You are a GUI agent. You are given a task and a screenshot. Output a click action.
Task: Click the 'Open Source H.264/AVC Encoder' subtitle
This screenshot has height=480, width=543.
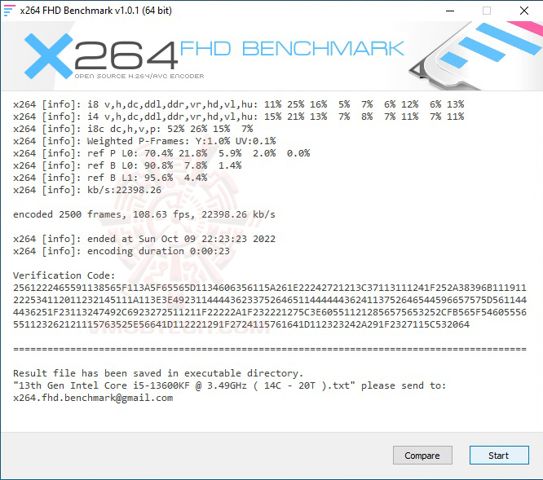click(139, 76)
